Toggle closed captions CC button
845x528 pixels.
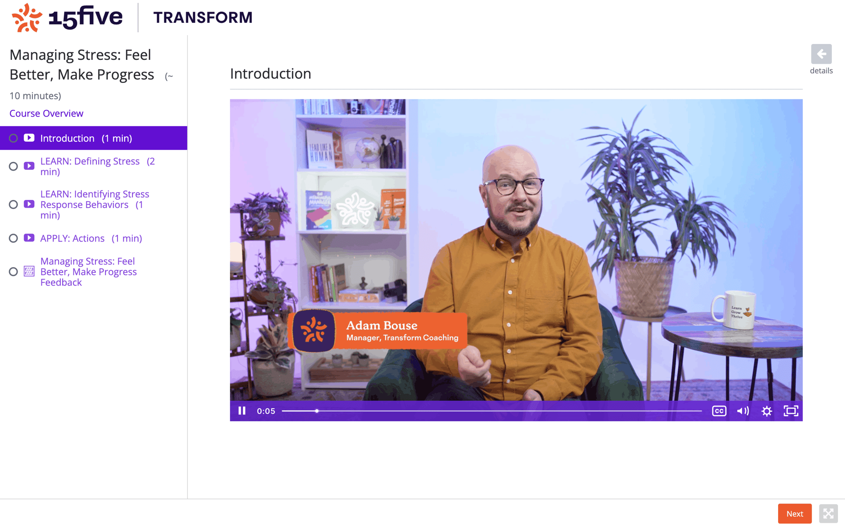coord(719,411)
